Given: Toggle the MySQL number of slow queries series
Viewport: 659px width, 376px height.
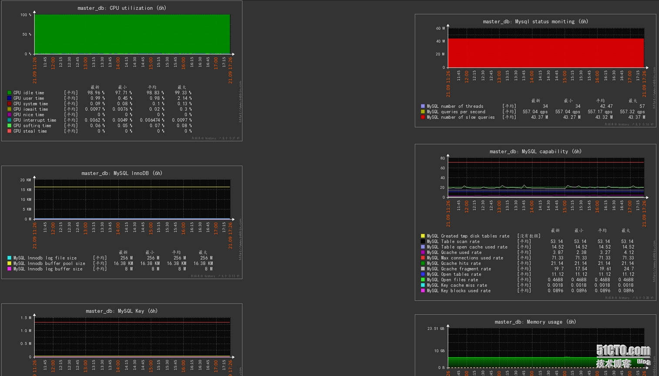Looking at the screenshot, I should [423, 117].
